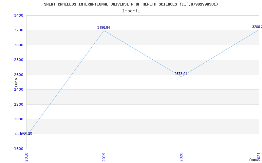Click the 2021 x-axis tick label
This screenshot has height=163, width=262.
pos(259,156)
